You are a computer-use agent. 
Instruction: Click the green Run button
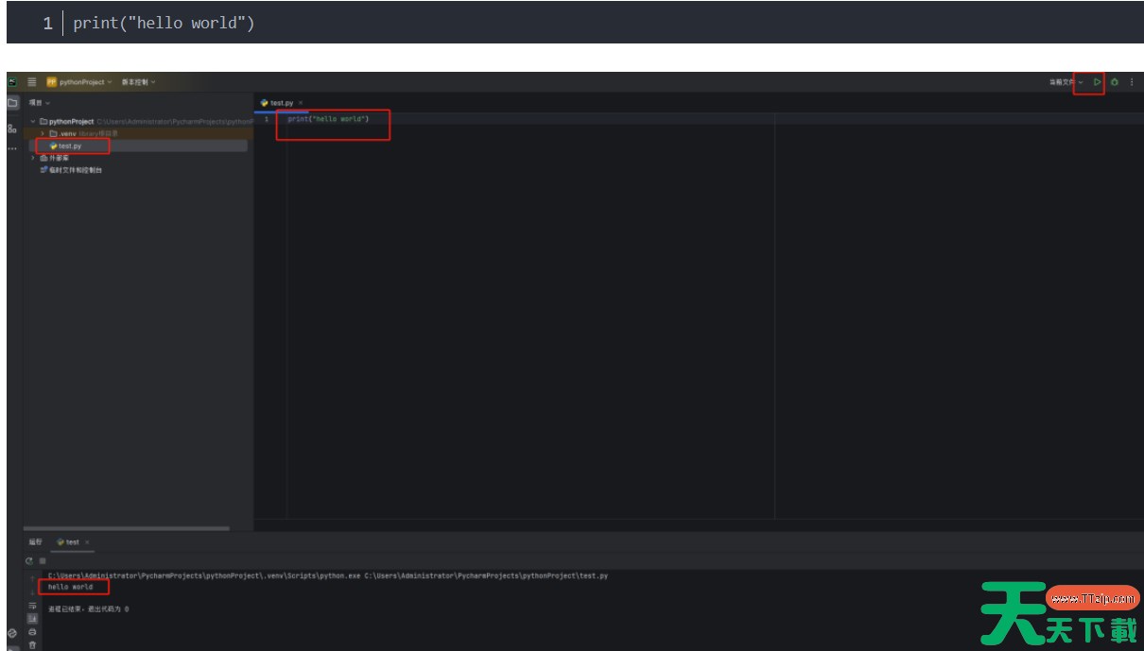1097,82
